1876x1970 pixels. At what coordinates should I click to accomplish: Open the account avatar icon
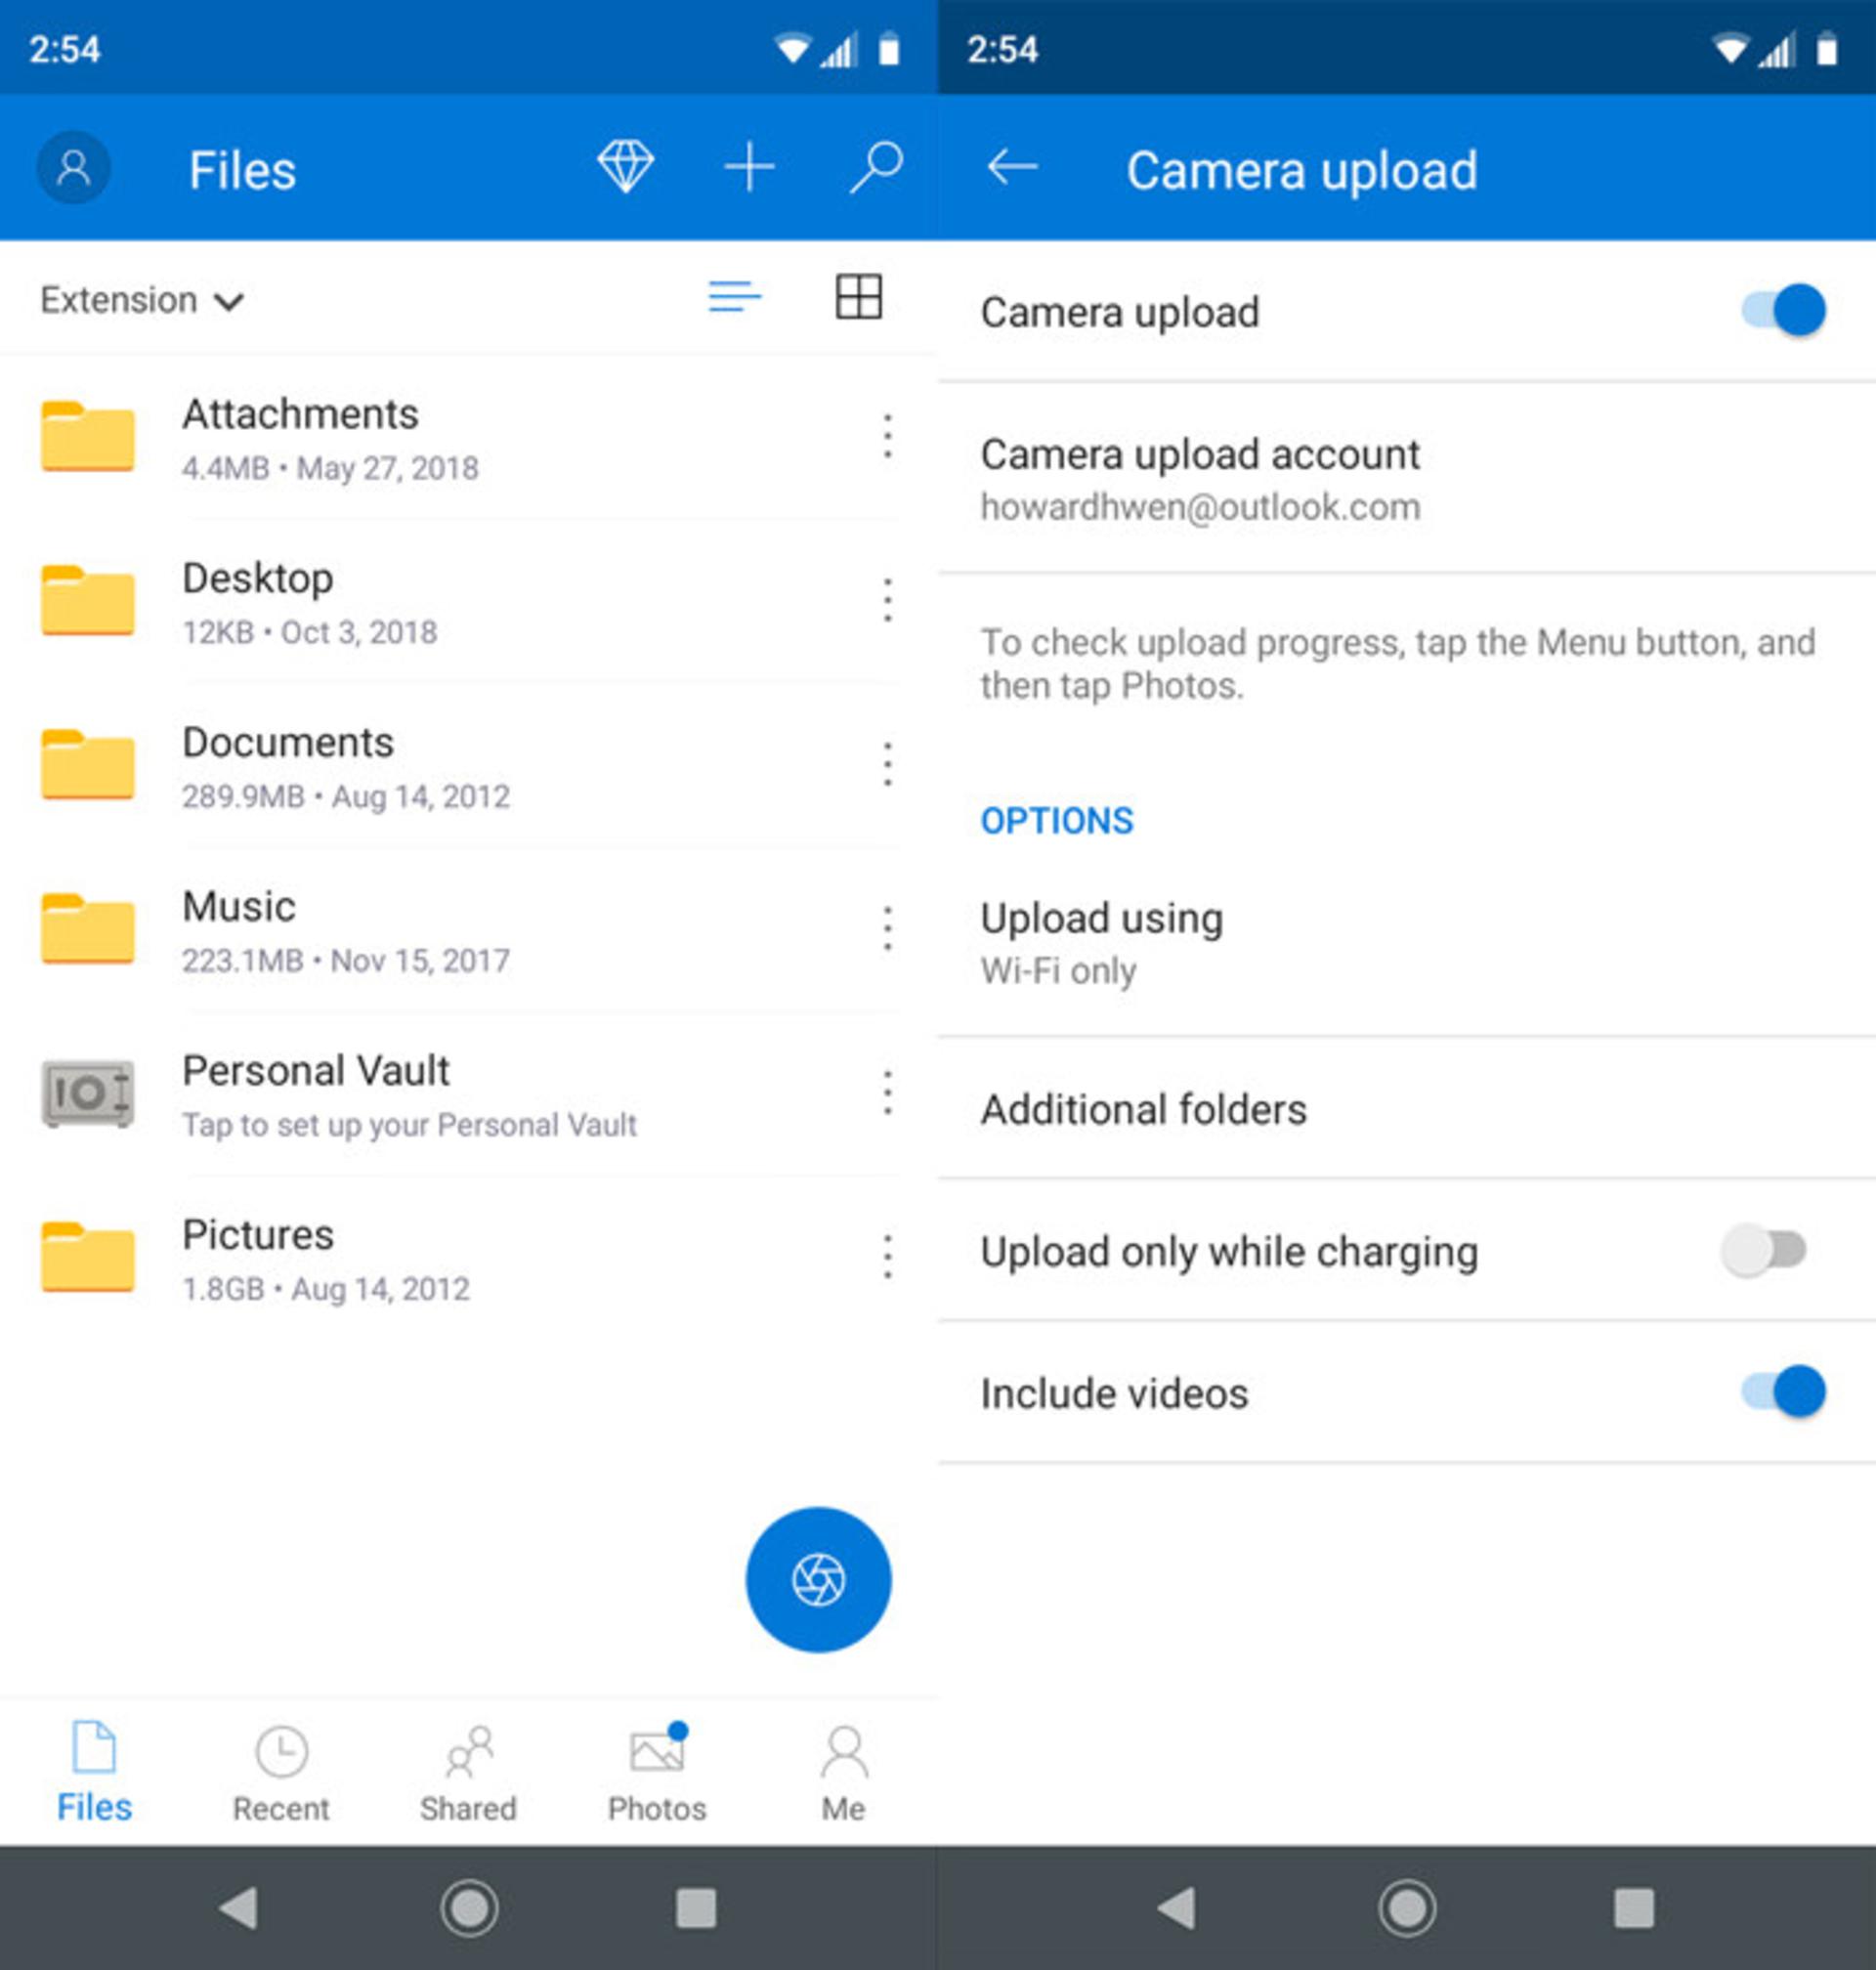pyautogui.click(x=73, y=167)
